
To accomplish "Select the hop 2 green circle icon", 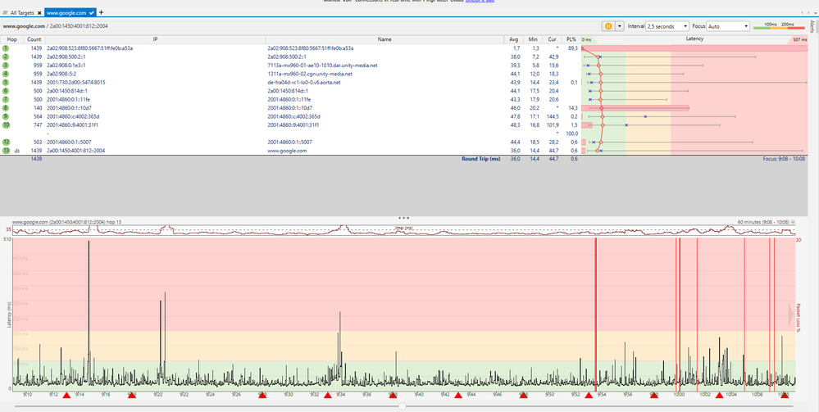I will point(6,57).
